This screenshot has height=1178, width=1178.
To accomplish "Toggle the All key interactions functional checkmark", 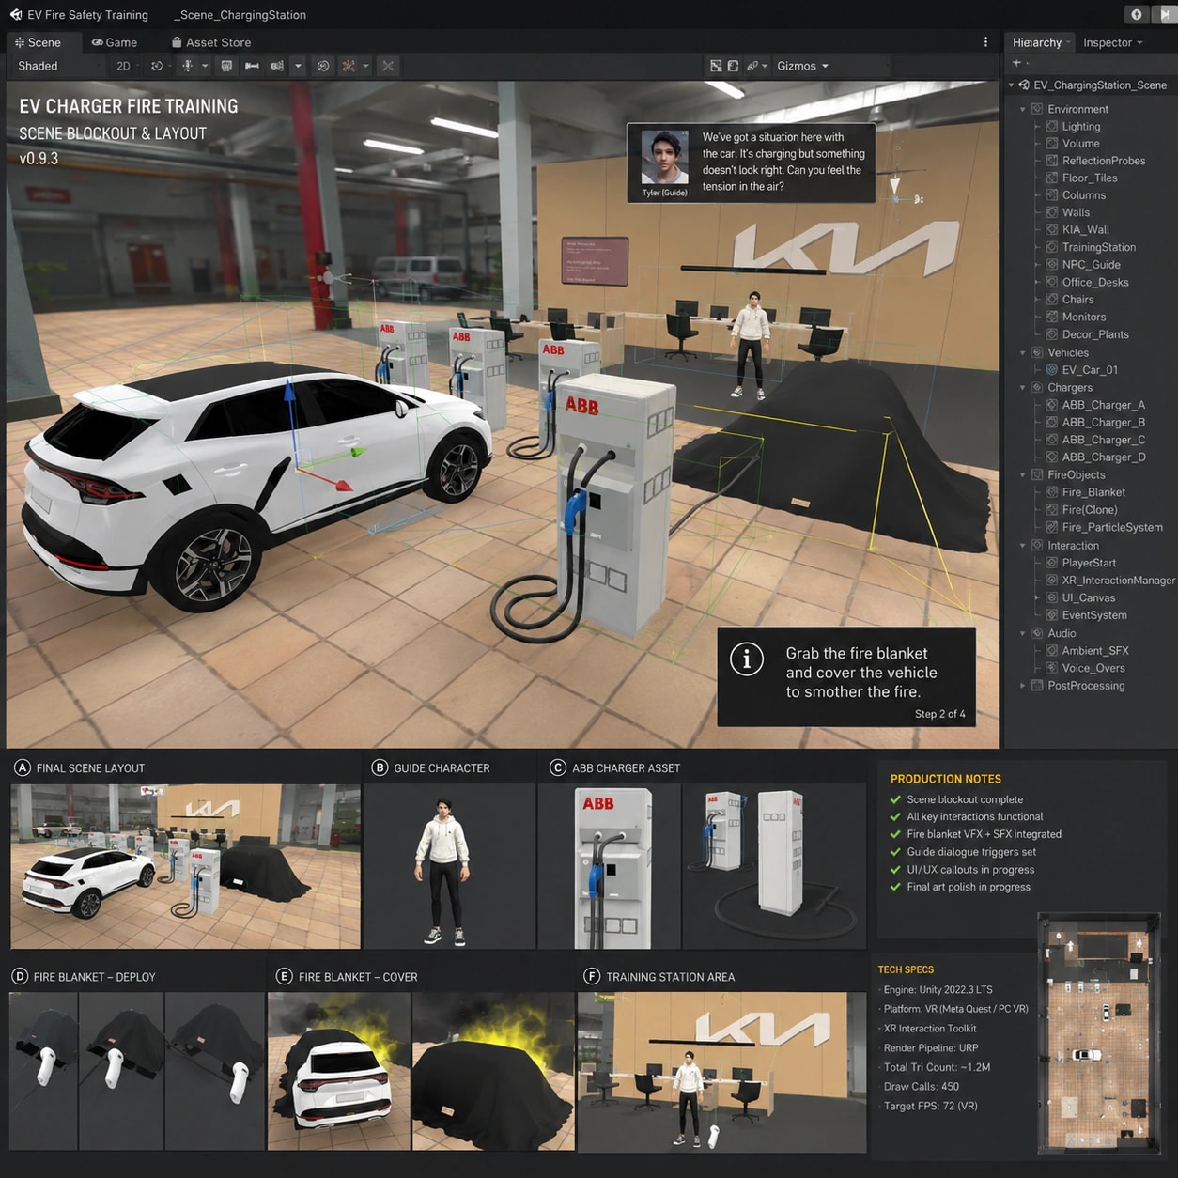I will coord(895,817).
